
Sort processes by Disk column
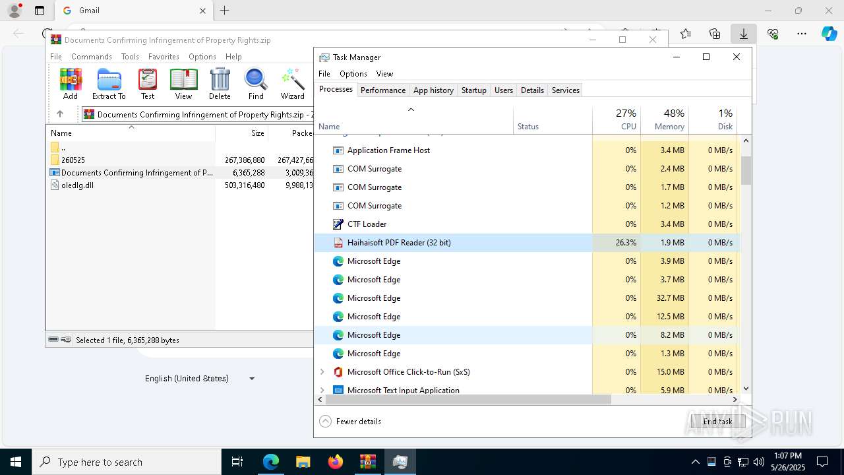click(x=713, y=119)
